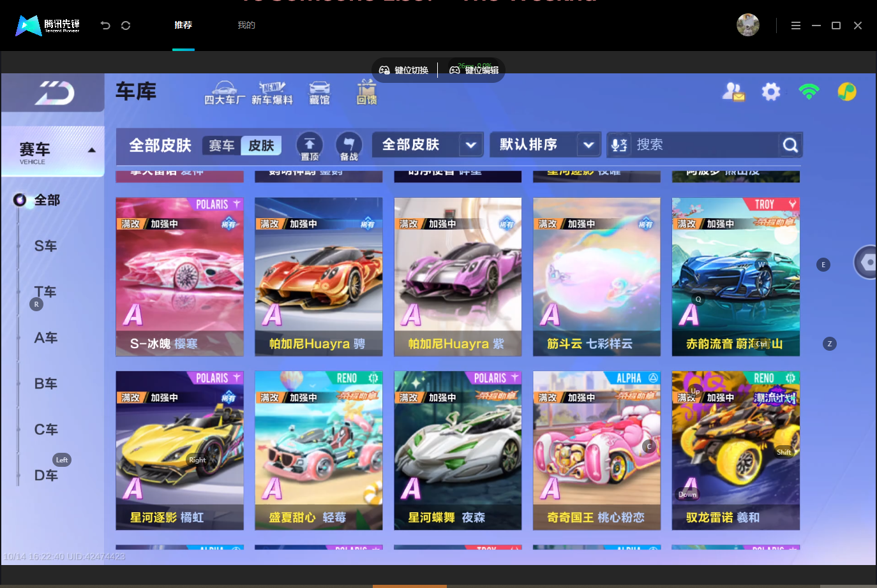Screen dimensions: 877x588
Task: Select the A车 category
Action: 45,338
